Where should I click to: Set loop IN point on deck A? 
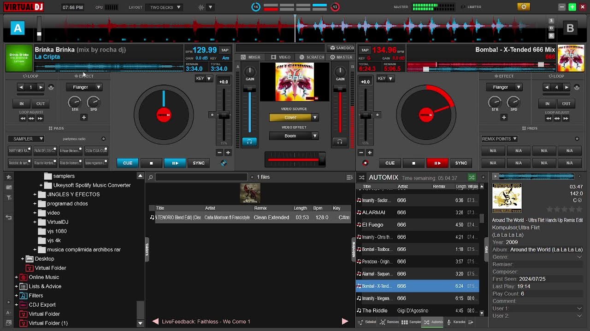[x=21, y=103]
